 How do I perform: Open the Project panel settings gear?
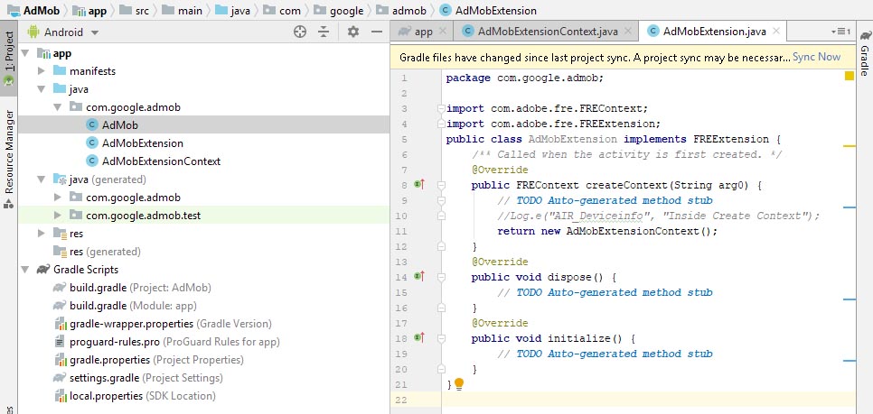click(x=353, y=32)
